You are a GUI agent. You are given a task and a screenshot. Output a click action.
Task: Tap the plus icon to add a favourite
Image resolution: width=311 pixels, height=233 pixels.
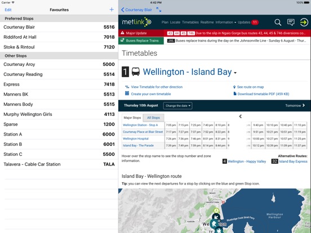click(x=112, y=10)
